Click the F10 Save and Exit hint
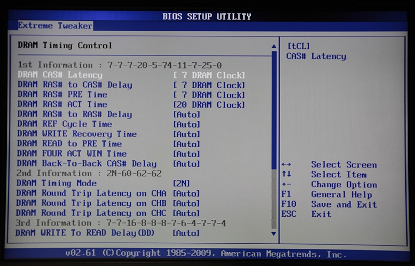This screenshot has width=415, height=266. click(x=329, y=204)
